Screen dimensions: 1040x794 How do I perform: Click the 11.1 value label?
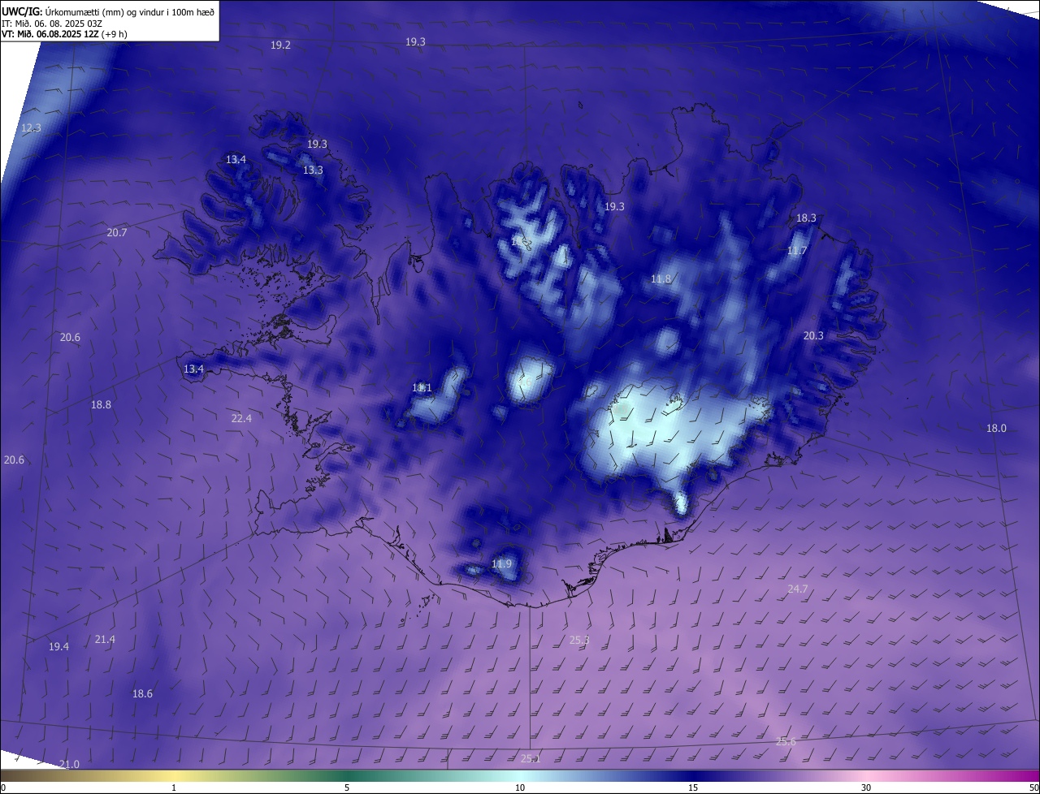point(422,388)
